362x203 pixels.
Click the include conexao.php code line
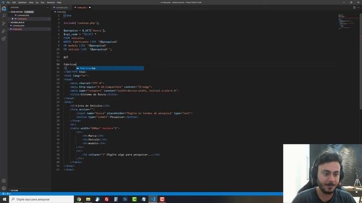click(x=81, y=23)
